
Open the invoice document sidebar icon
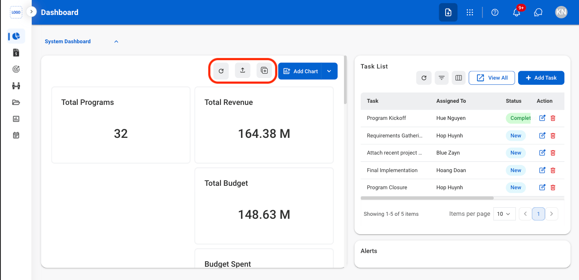[x=16, y=53]
